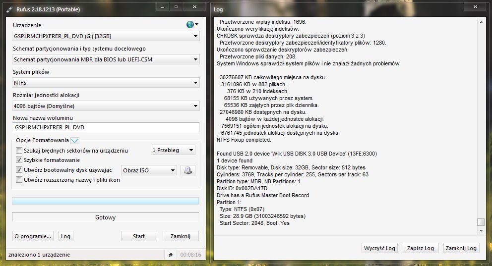Click '27046980 KB dostępnych na dysku.' log line
Screen dimensions: 492x266
click(x=263, y=112)
